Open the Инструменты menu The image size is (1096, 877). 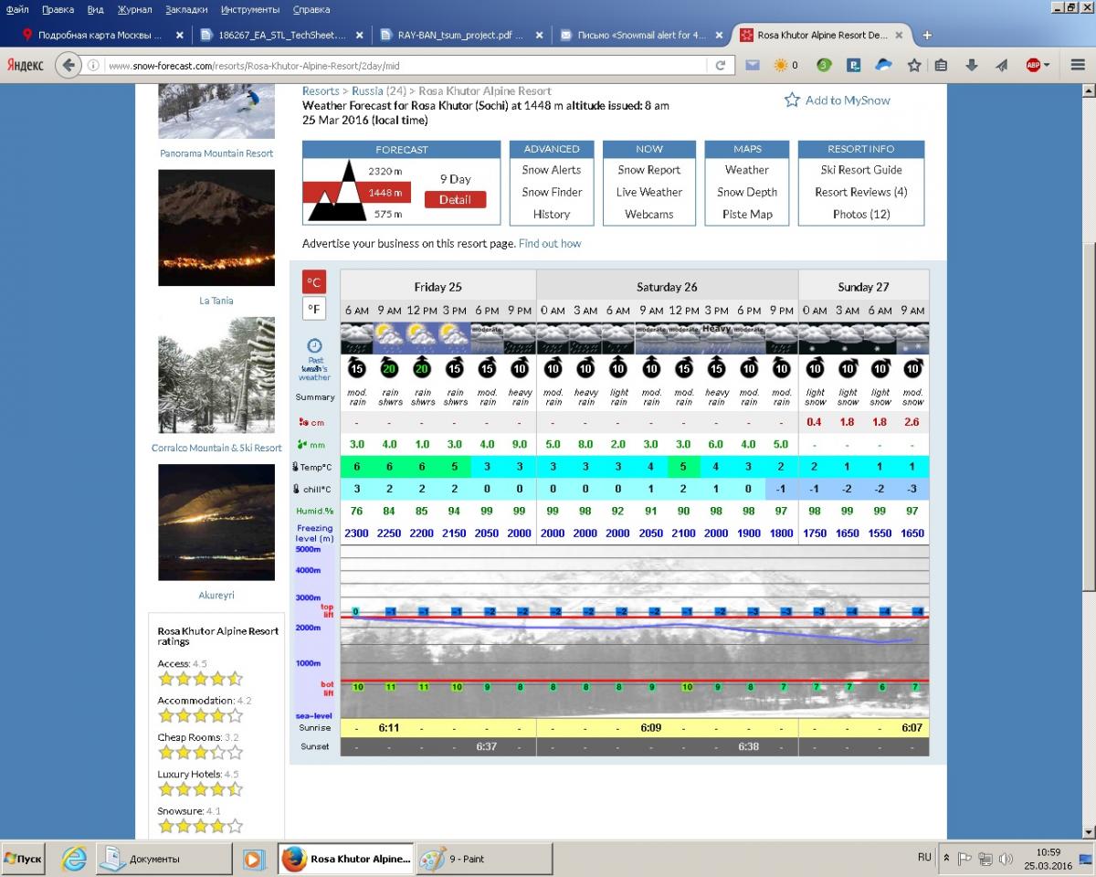click(x=250, y=9)
